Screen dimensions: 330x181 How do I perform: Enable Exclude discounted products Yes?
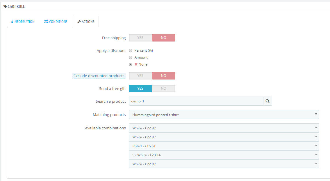(x=140, y=76)
